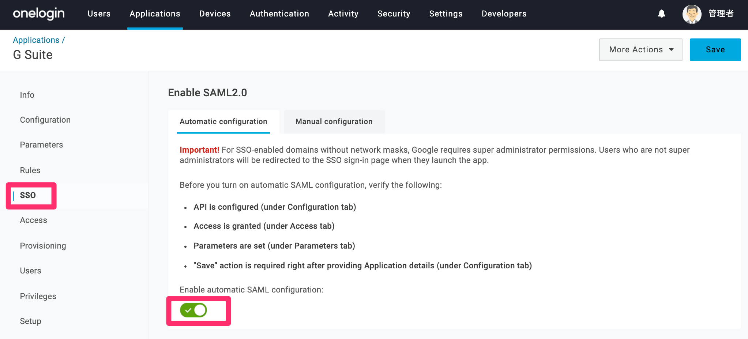Open the Users sidebar section
This screenshot has height=339, width=748.
30,271
